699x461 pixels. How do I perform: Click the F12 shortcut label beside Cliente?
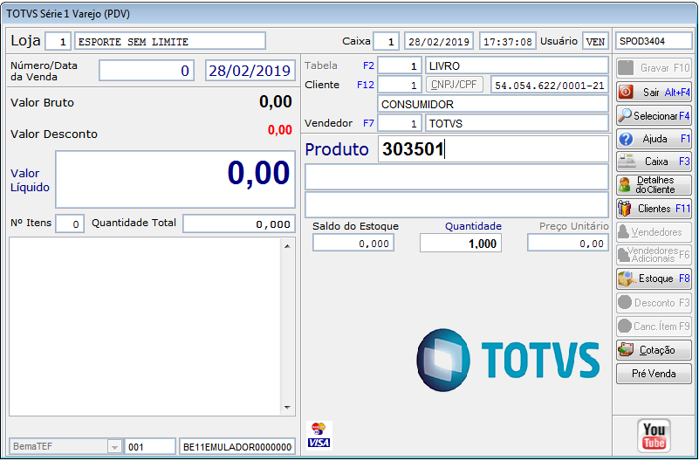point(366,85)
